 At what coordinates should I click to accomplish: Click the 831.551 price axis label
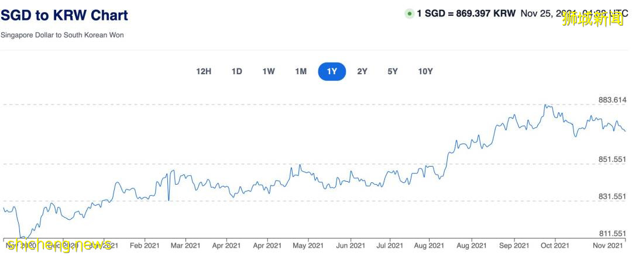613,197
